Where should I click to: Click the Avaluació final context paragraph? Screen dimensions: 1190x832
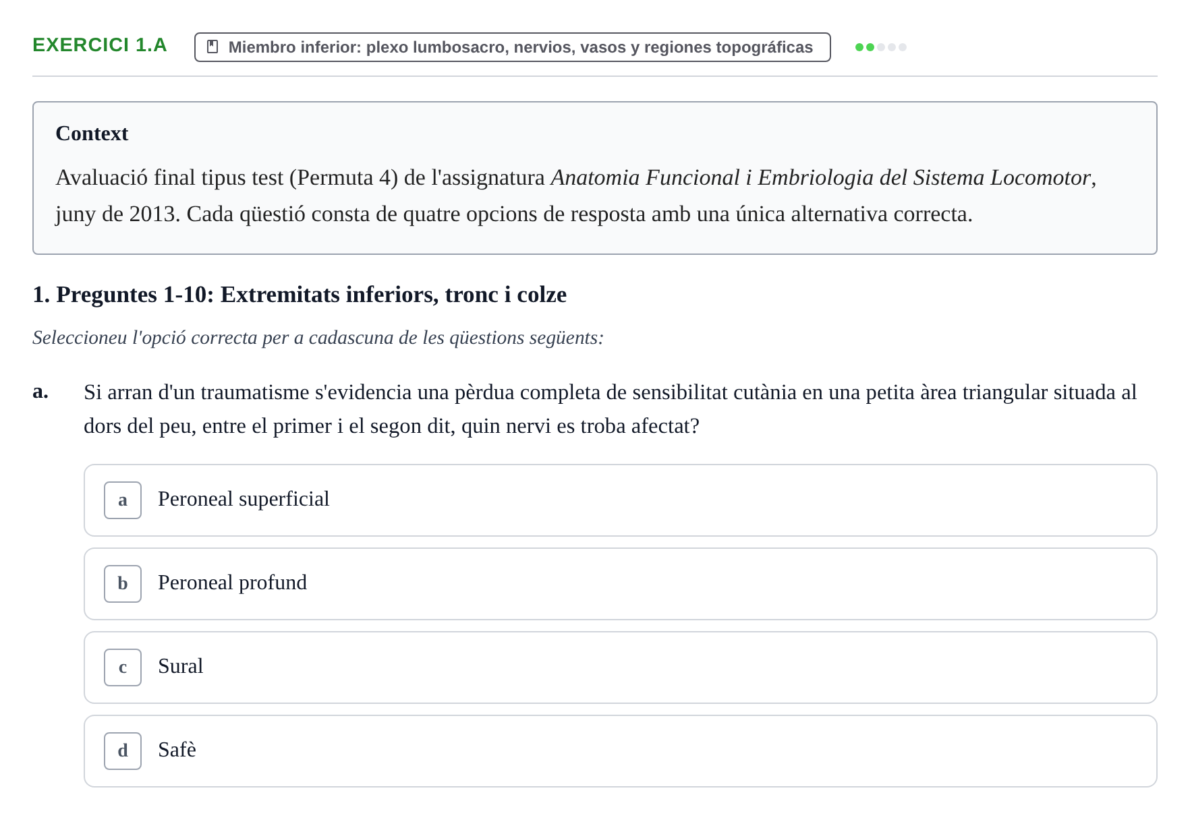click(x=576, y=196)
